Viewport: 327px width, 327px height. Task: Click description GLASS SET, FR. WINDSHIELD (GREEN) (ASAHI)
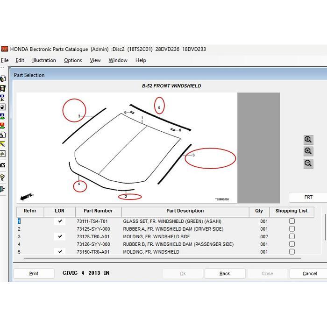(172, 221)
